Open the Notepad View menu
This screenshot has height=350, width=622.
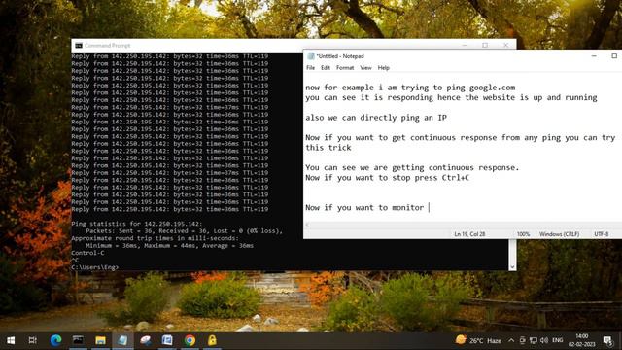[365, 68]
